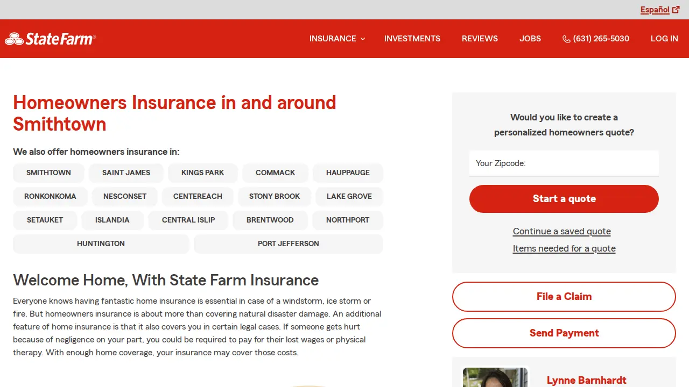Click the Welcome Home, With State Farm heading

tap(166, 280)
